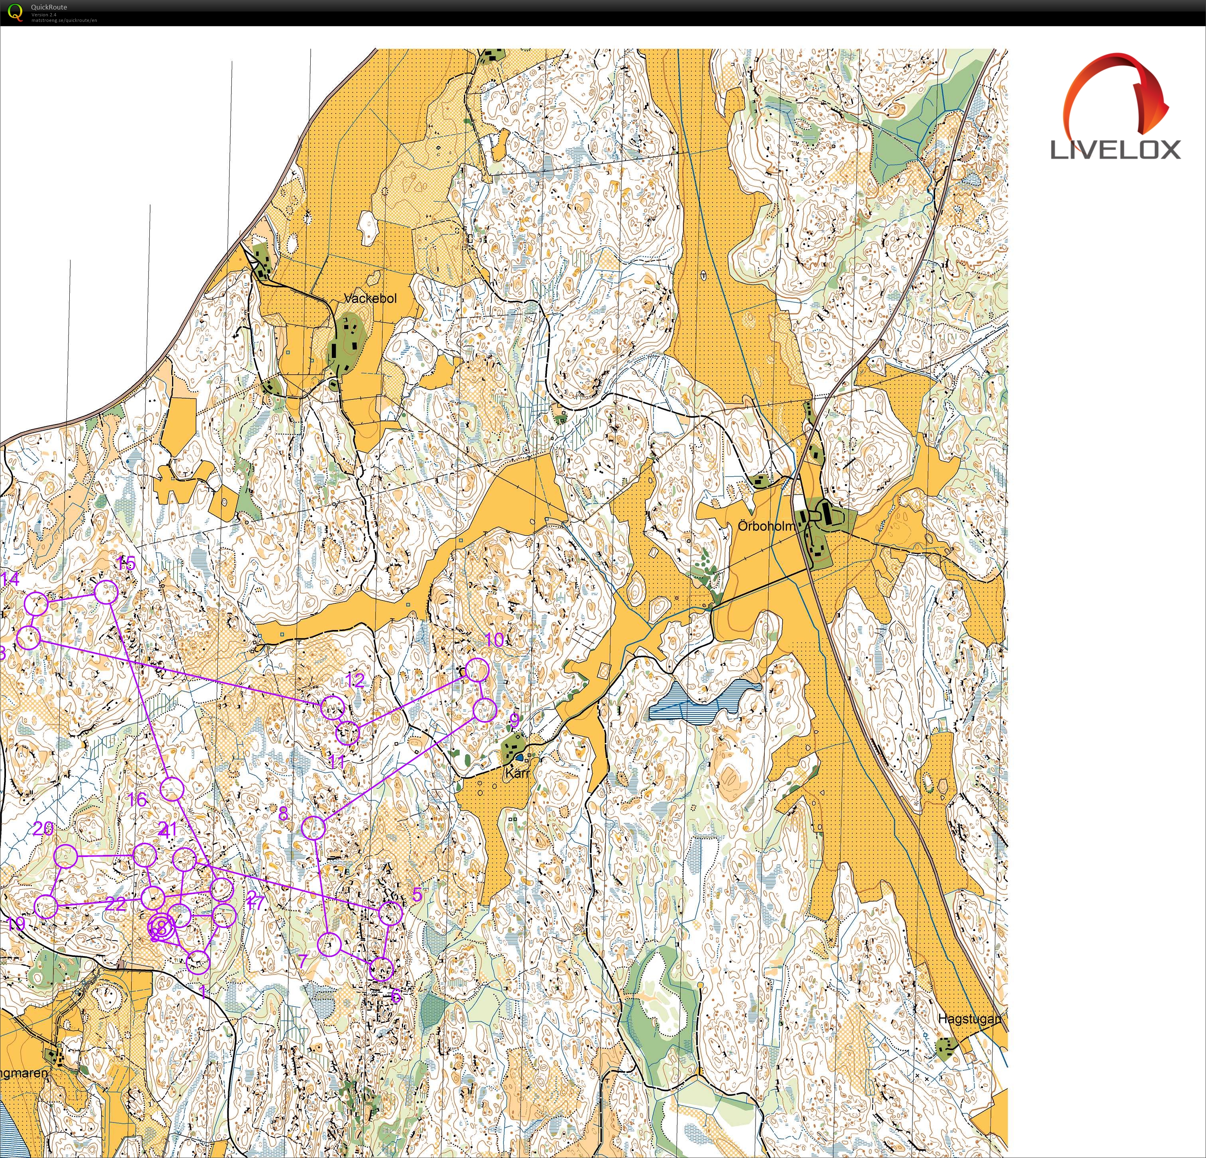Click the purple number label 20
This screenshot has height=1158, width=1206.
click(43, 828)
